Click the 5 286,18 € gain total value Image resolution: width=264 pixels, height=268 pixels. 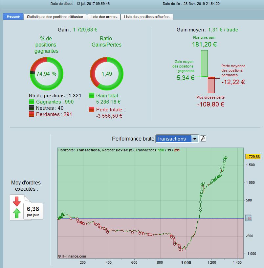[x=108, y=102]
